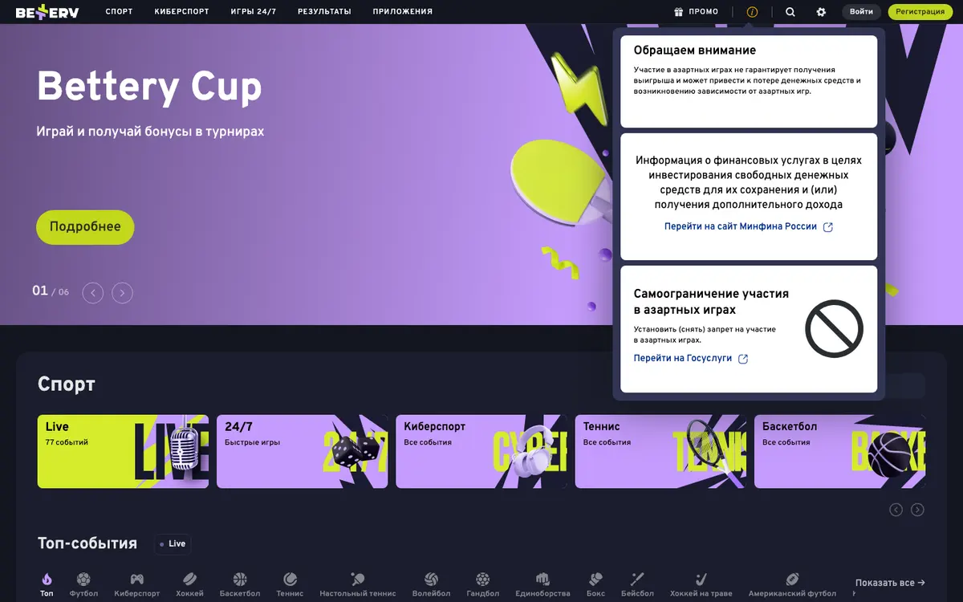The image size is (963, 602).
Task: Go to previous banner slide
Action: point(93,293)
